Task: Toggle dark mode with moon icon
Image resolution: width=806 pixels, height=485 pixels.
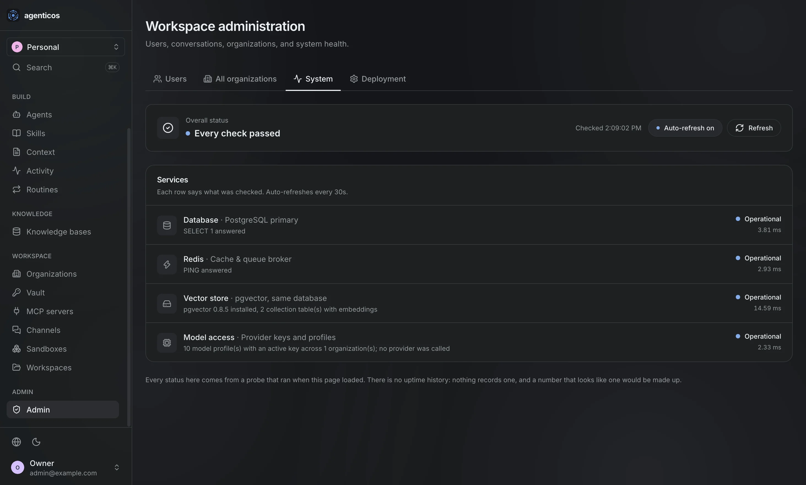Action: click(x=36, y=442)
